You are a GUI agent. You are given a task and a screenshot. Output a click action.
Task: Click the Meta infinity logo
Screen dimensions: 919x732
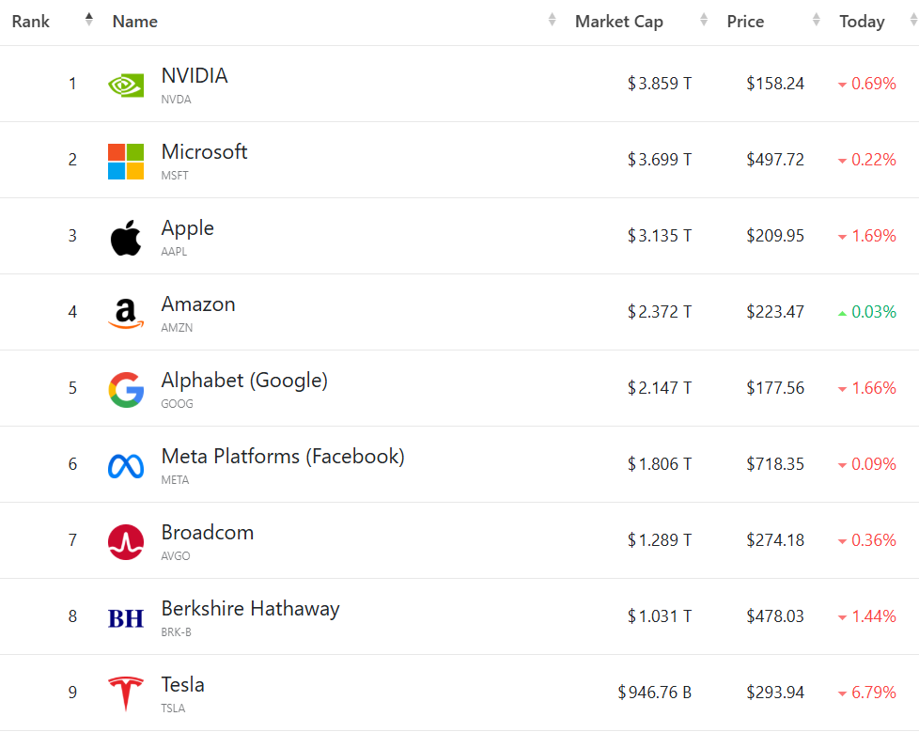pyautogui.click(x=126, y=465)
